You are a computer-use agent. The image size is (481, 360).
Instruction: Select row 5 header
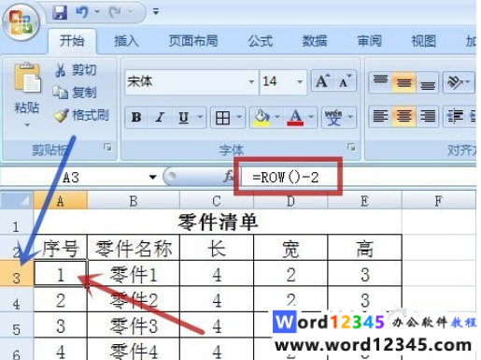pos(17,325)
